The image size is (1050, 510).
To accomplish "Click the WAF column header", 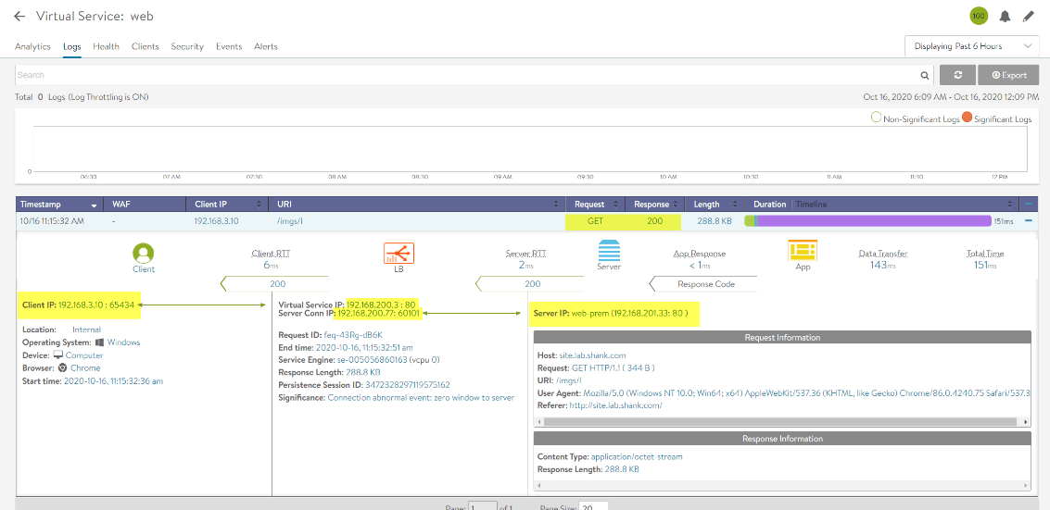I will point(145,204).
